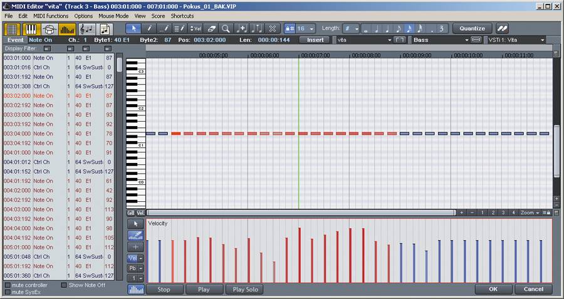Screen dimensions: 564x299
Task: Select the X mute-notes tool icon
Action: point(273,28)
